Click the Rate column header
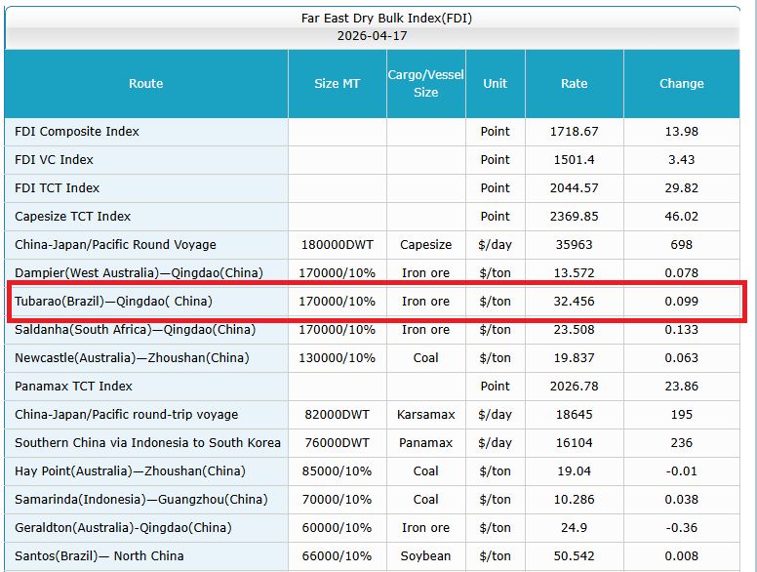 coord(574,84)
